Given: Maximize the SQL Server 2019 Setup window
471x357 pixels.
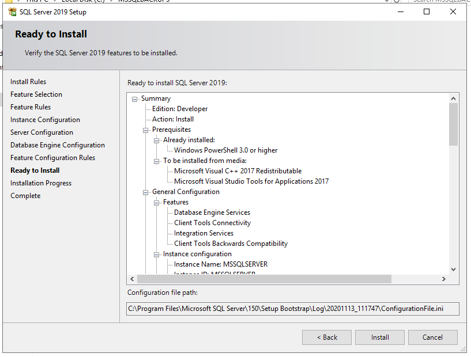Looking at the screenshot, I should tap(427, 12).
